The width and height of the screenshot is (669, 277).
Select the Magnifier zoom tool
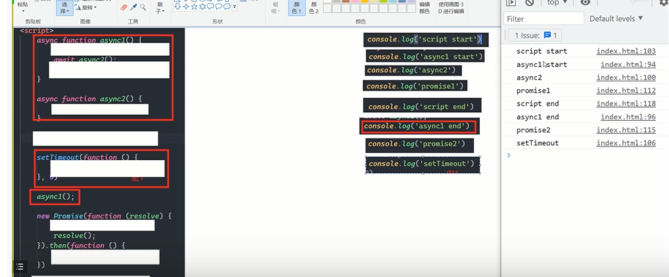click(143, 7)
